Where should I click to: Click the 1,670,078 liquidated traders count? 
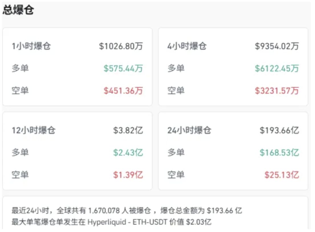coord(105,211)
